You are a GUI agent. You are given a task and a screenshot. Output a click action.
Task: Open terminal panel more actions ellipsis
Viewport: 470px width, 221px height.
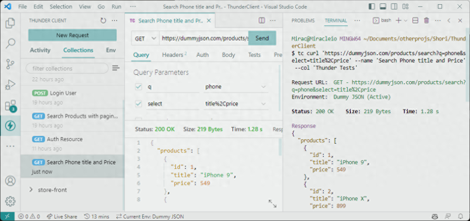[438, 20]
